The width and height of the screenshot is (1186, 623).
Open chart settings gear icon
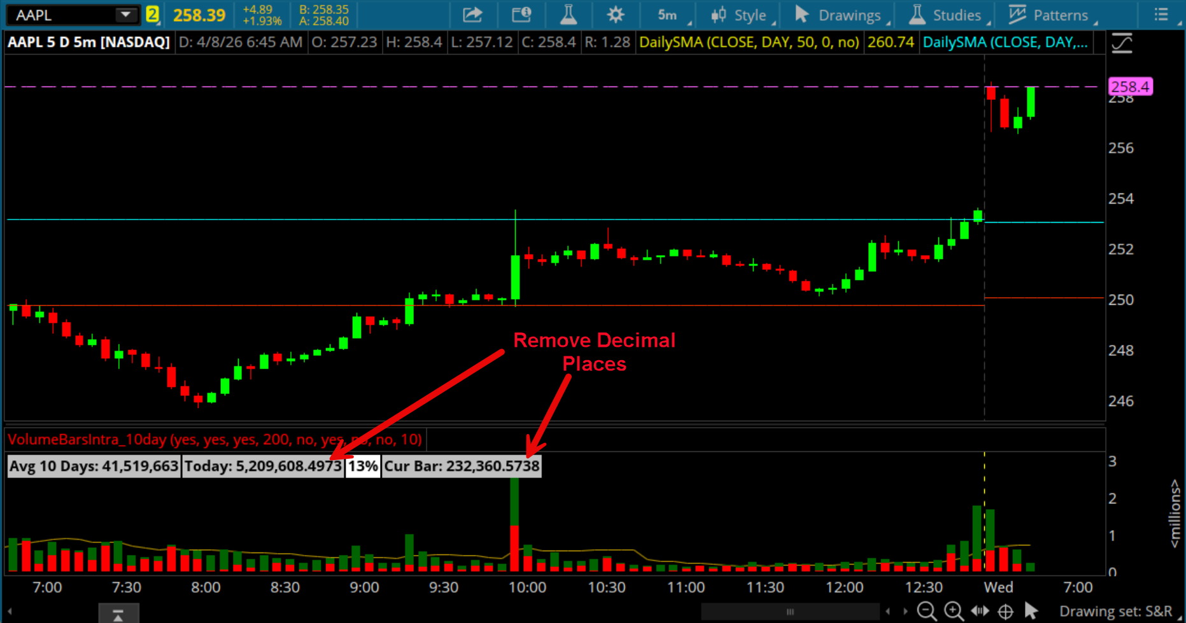[616, 15]
